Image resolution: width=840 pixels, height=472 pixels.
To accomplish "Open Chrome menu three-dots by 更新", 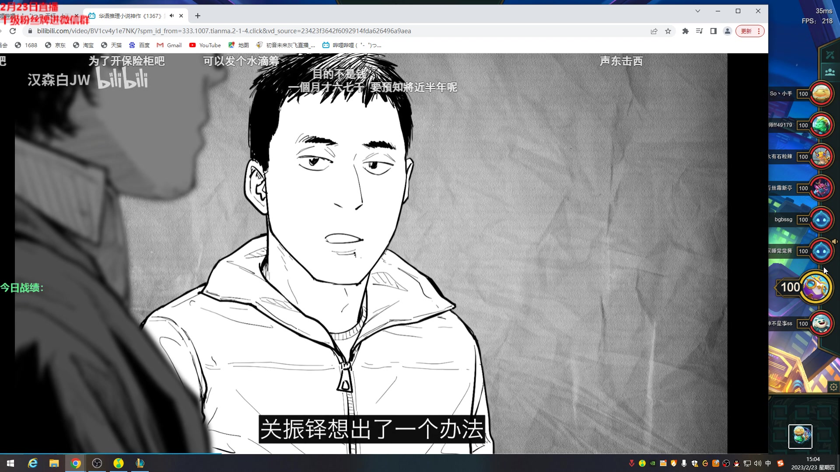I will (x=759, y=31).
